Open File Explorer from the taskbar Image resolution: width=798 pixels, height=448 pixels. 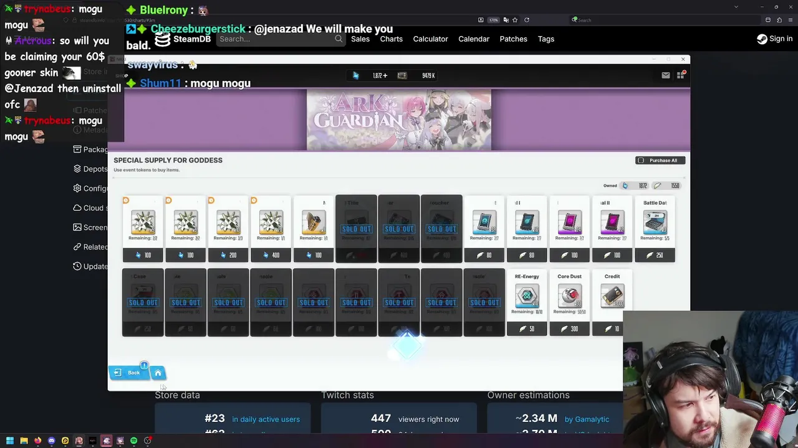(x=24, y=441)
